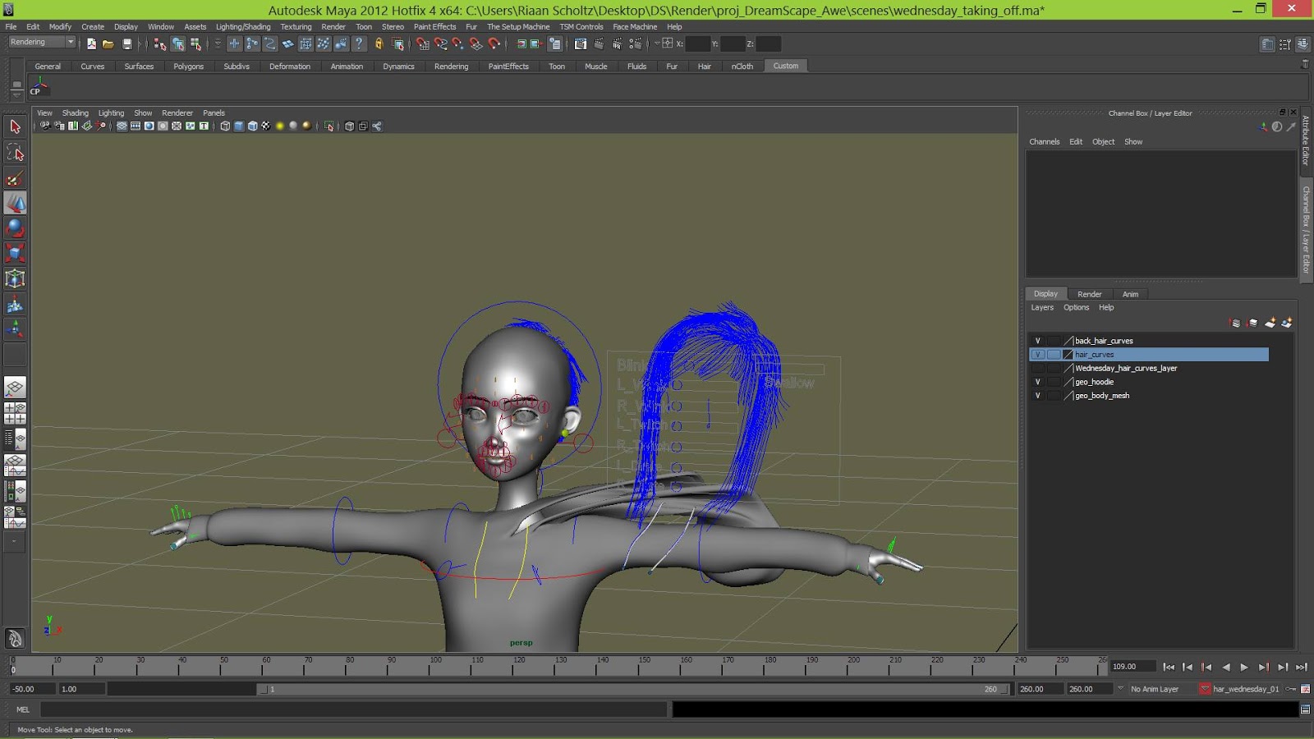This screenshot has height=739, width=1314.
Task: Toggle visibility of hair_curves layer
Action: (x=1037, y=355)
